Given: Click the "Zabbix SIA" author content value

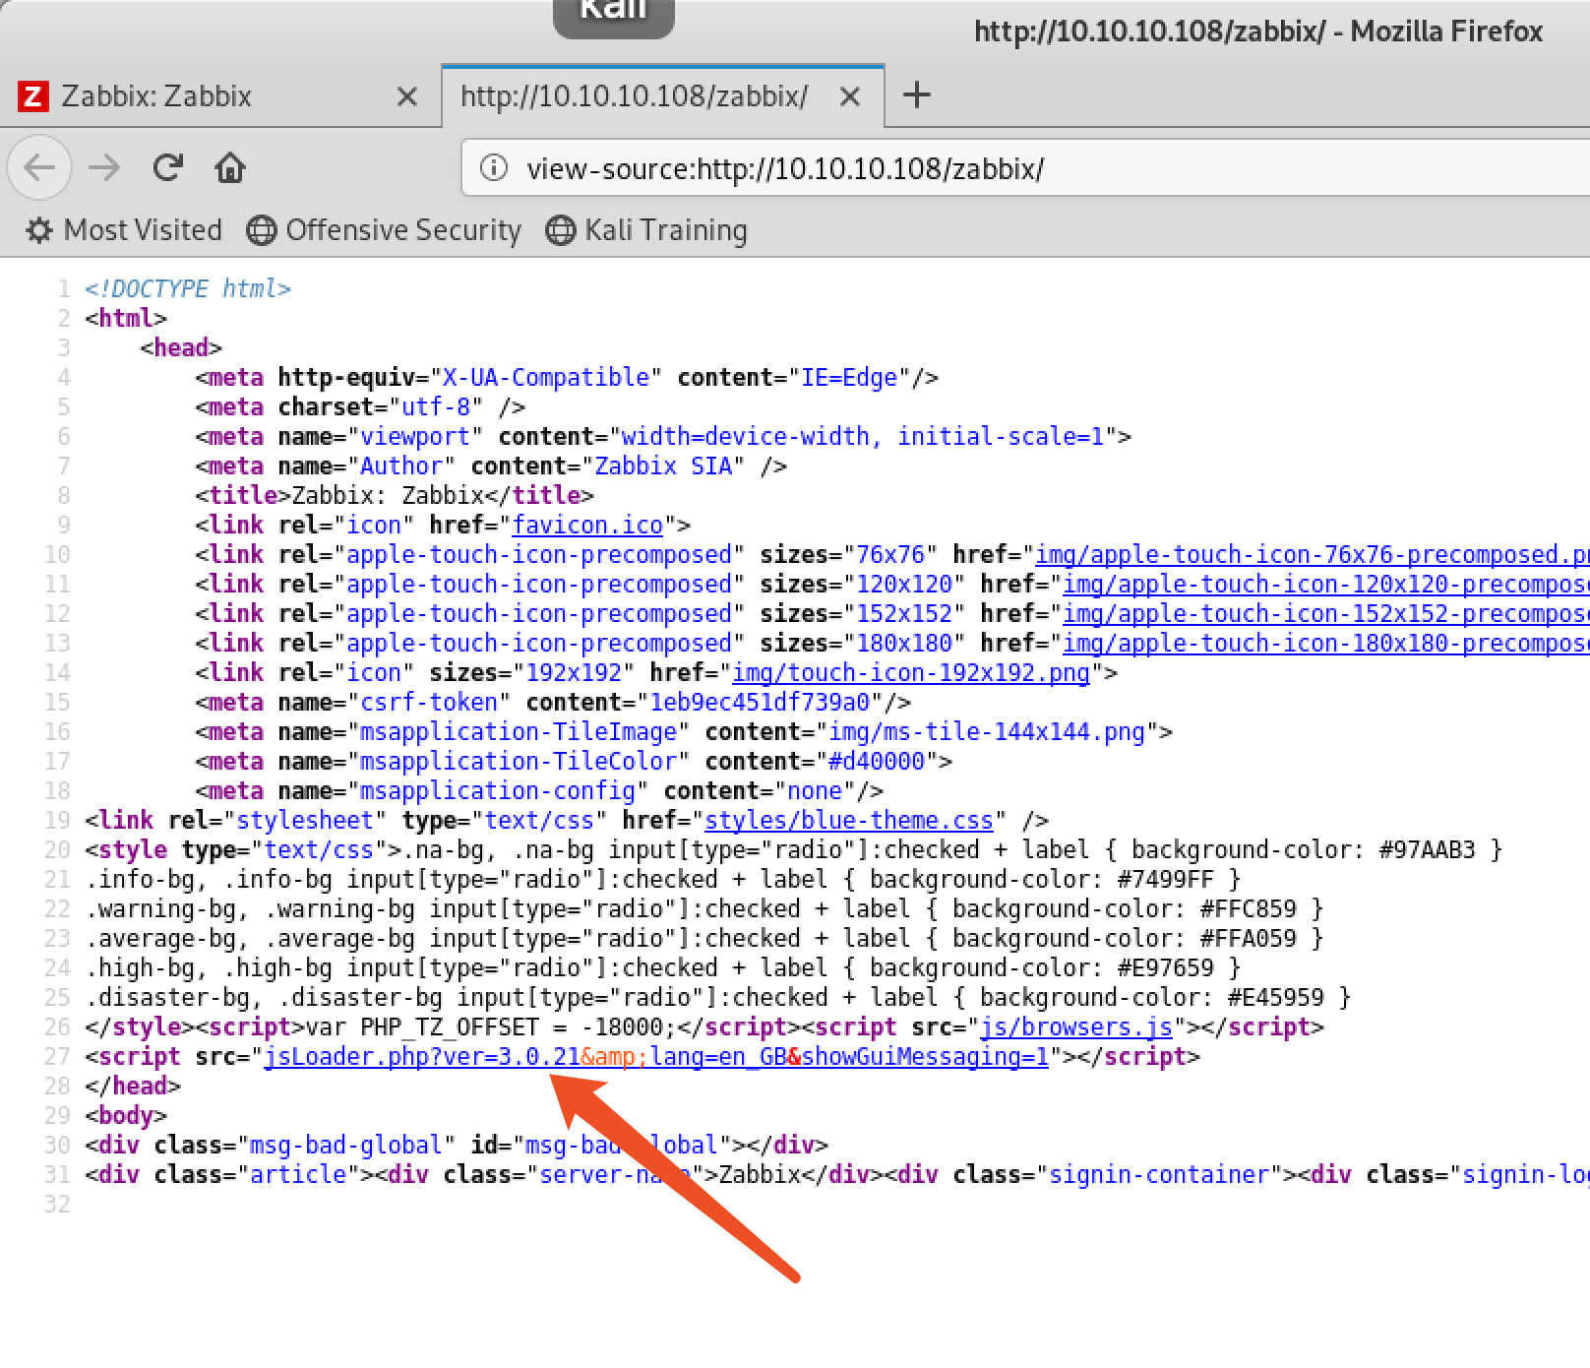Looking at the screenshot, I should (x=663, y=466).
